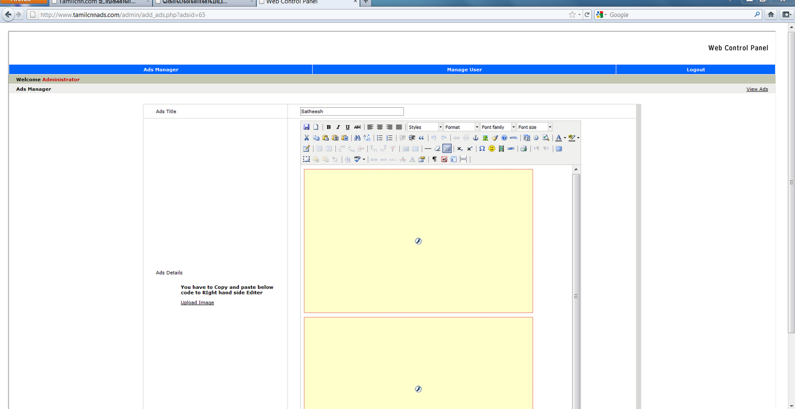Toggle the numbered list
795x409 pixels.
click(x=390, y=138)
